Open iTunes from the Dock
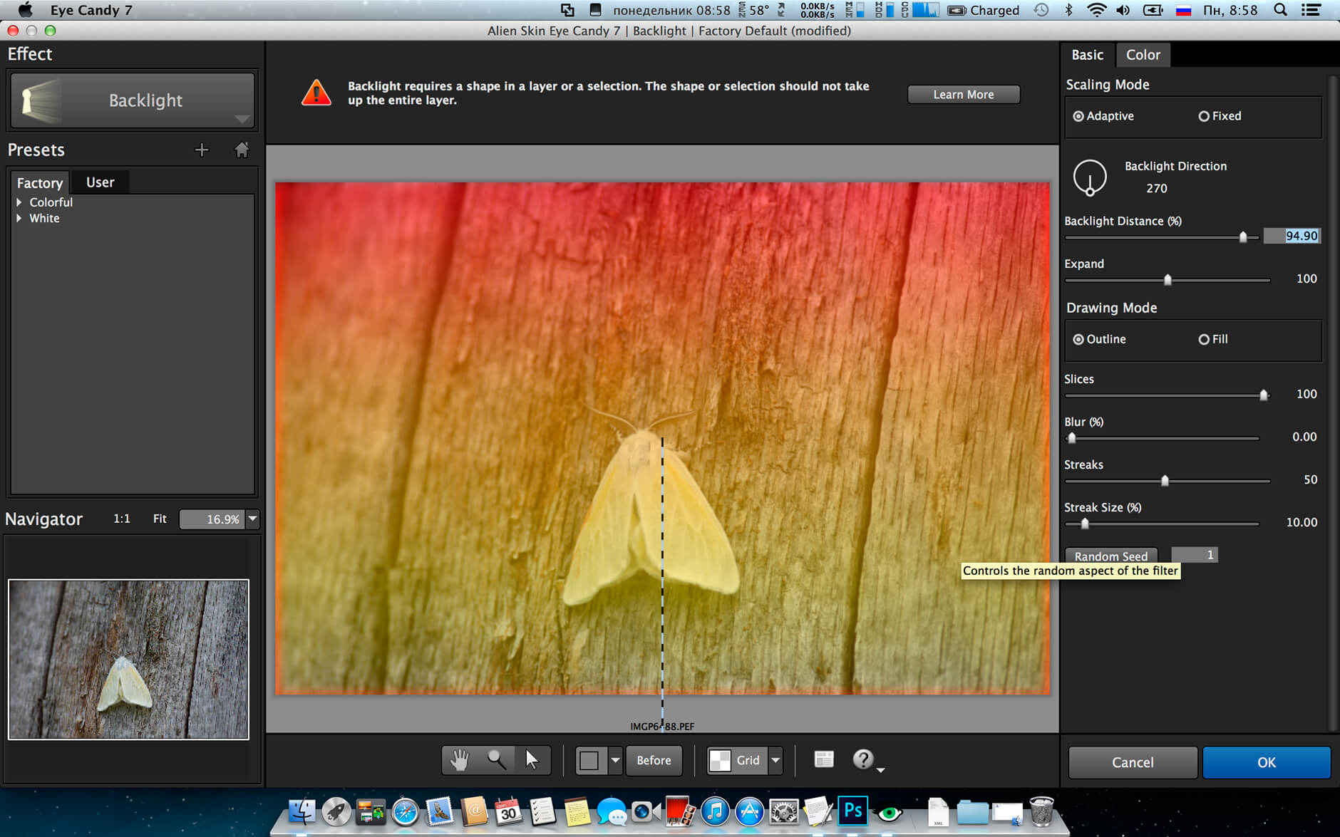This screenshot has width=1340, height=837. [x=715, y=811]
